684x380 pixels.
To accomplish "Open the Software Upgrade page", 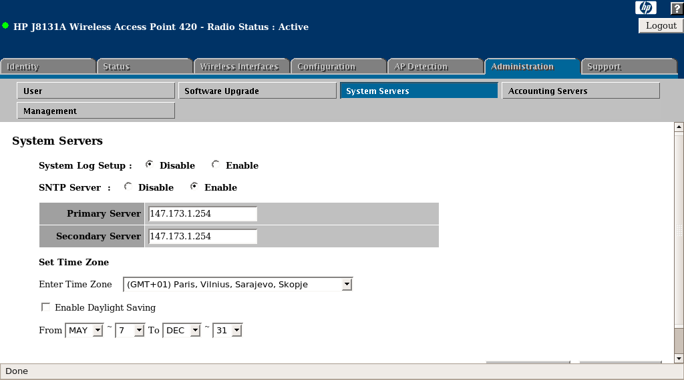I will [x=257, y=91].
